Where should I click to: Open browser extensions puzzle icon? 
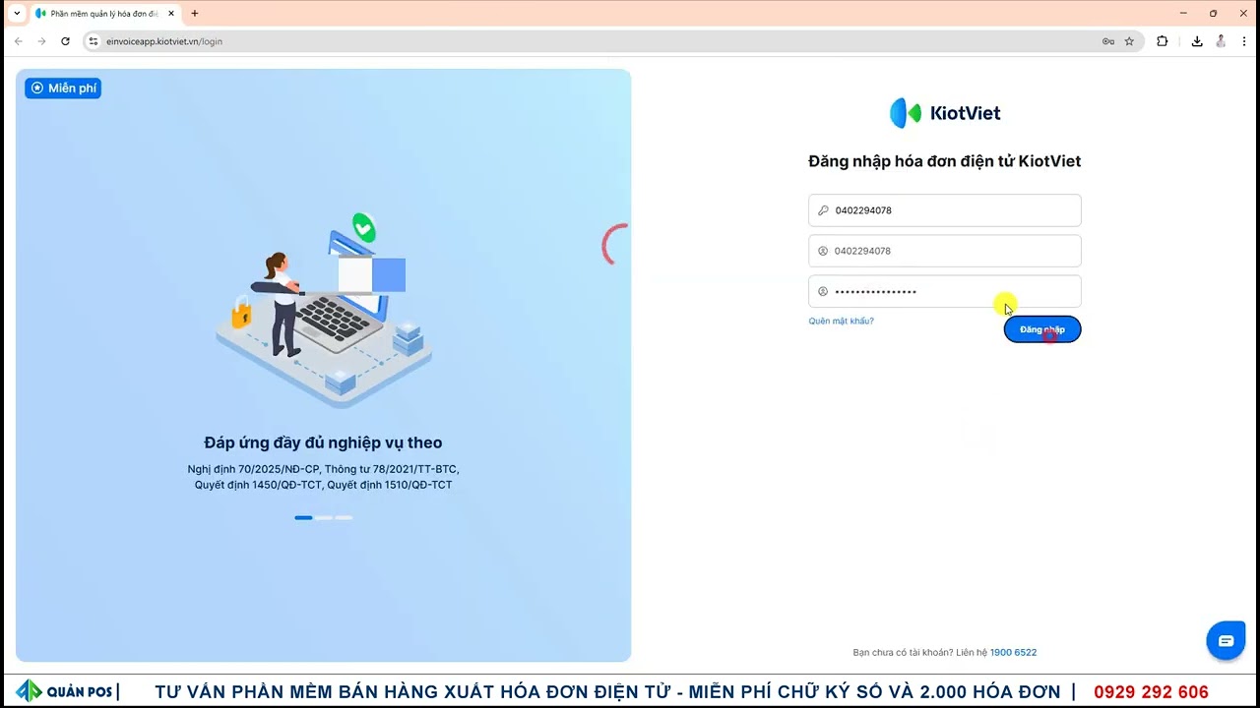point(1163,41)
